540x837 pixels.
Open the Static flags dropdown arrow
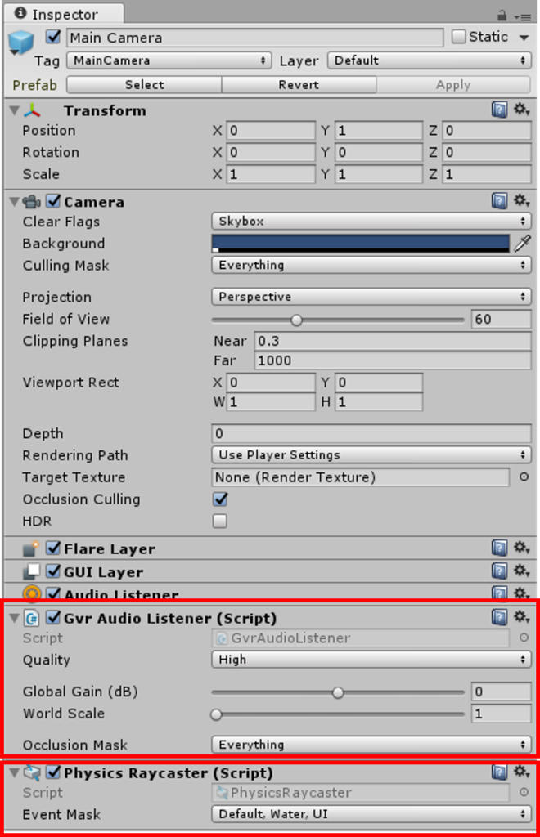click(524, 38)
